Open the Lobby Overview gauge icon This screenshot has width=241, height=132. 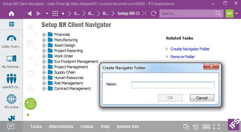click(11, 38)
